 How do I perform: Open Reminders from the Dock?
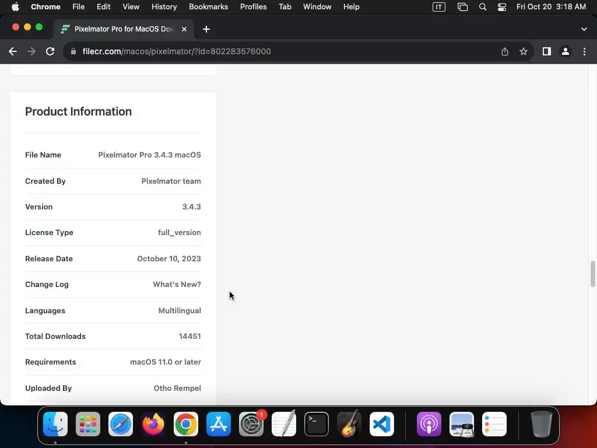click(x=494, y=424)
